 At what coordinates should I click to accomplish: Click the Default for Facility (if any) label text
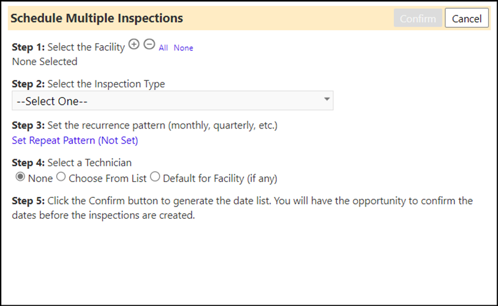pos(220,178)
